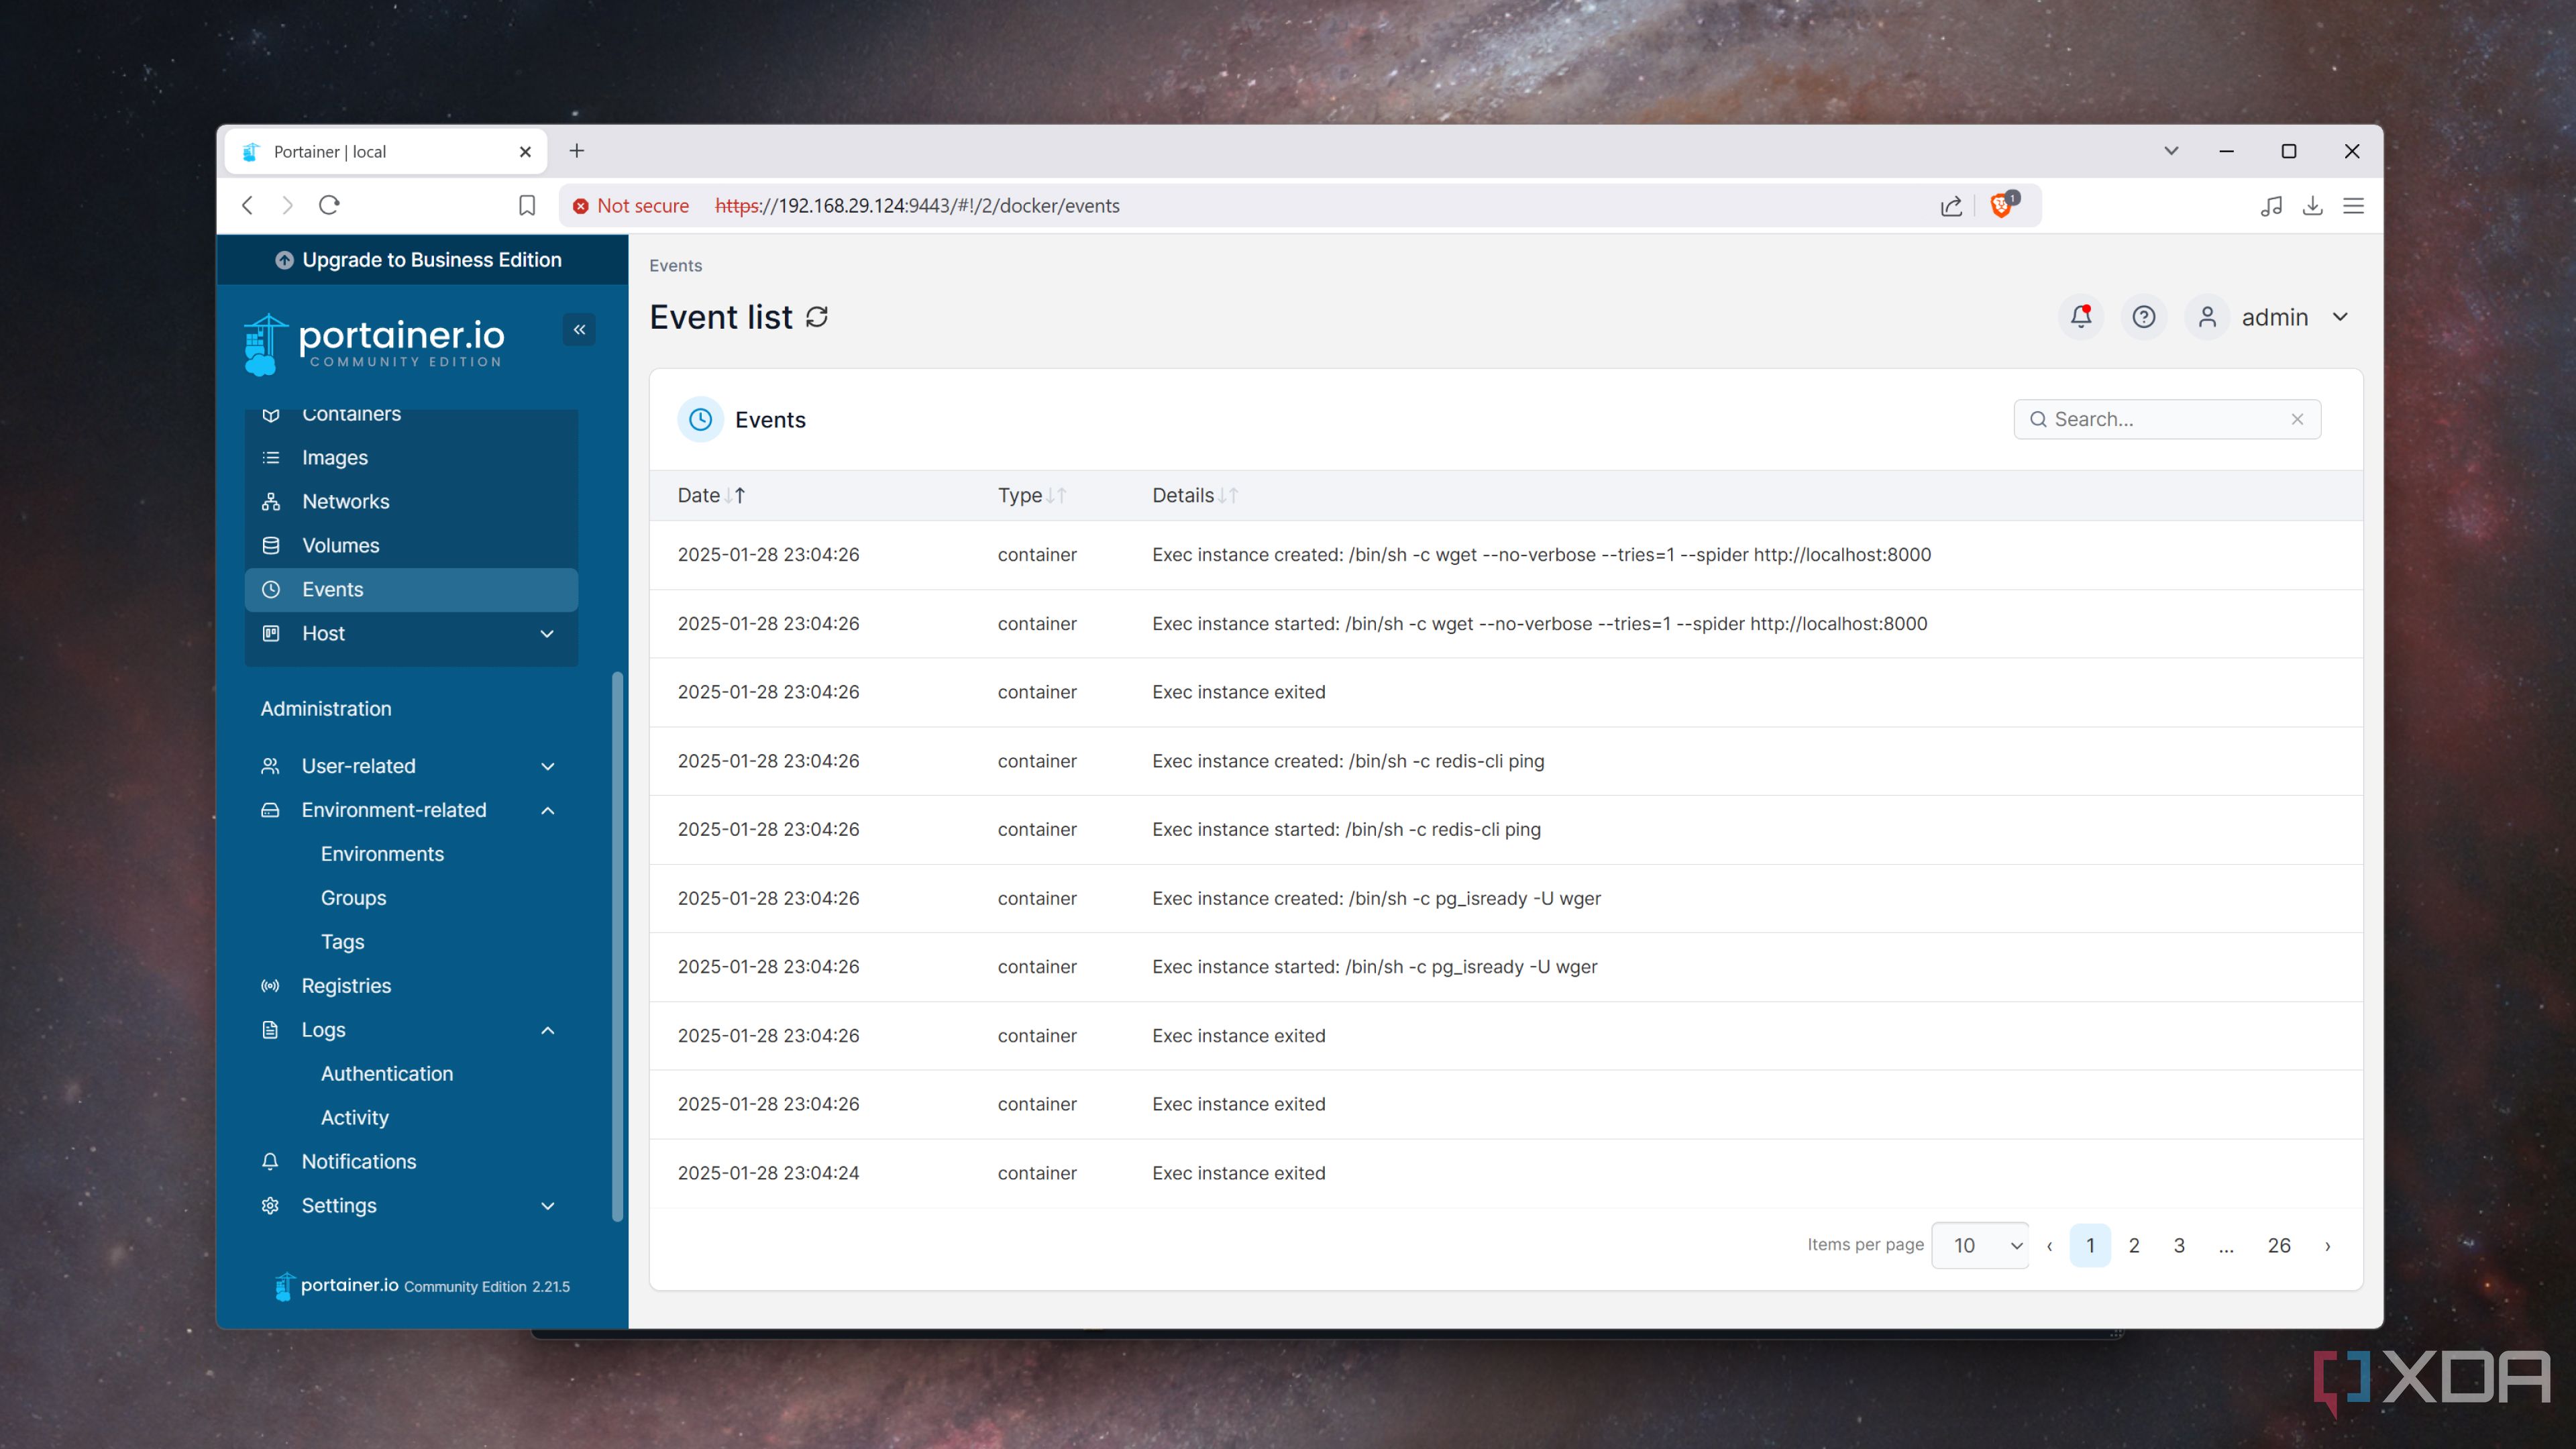
Task: Open the browser media playlist music-note icon
Action: coord(2271,206)
